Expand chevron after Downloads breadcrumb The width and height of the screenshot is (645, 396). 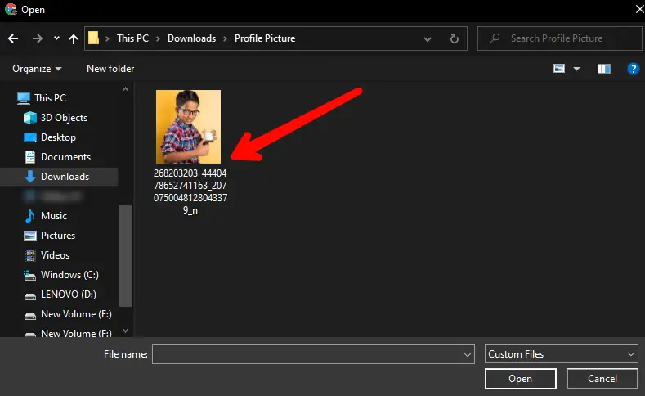[x=225, y=38]
